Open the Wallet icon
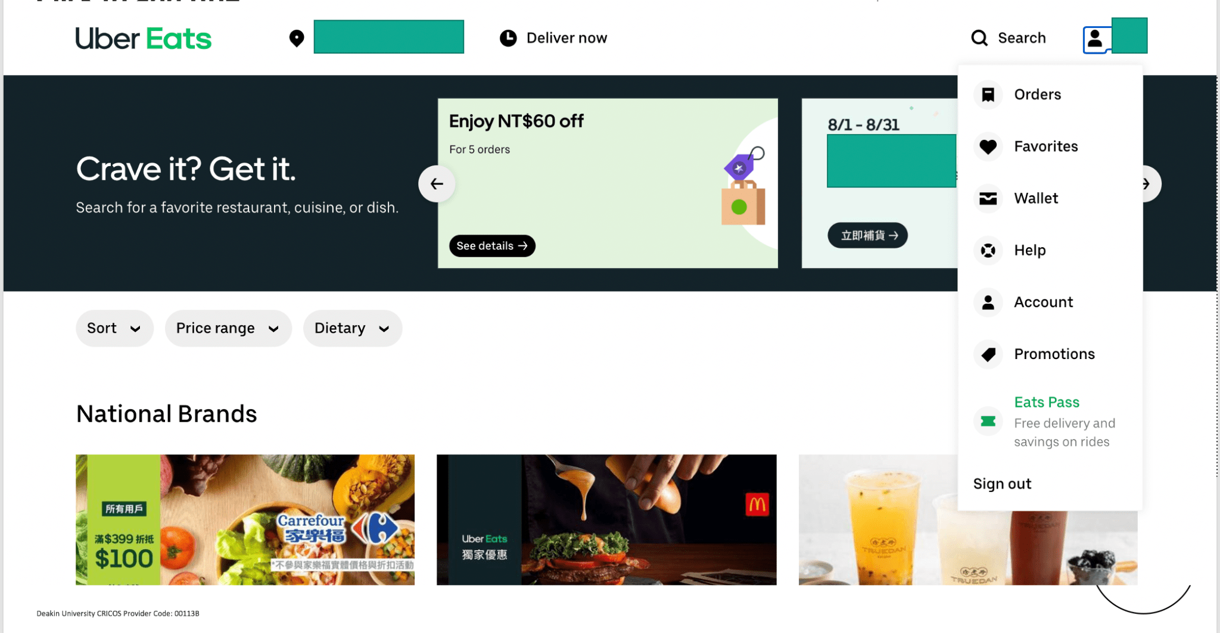 [988, 198]
